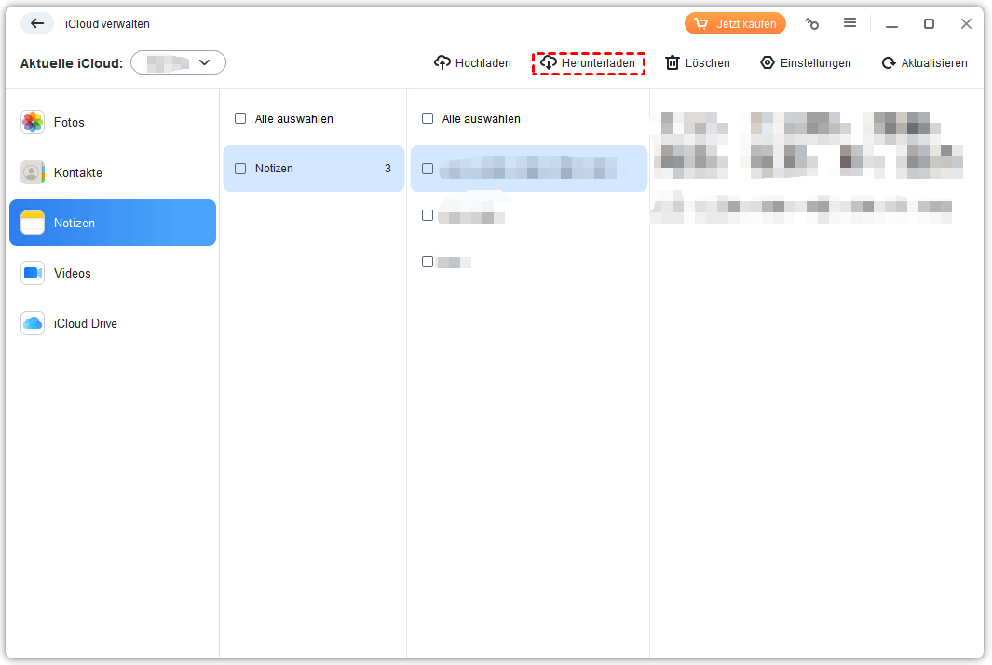Click the Herunterladen download button
The width and height of the screenshot is (992, 665).
(x=589, y=63)
